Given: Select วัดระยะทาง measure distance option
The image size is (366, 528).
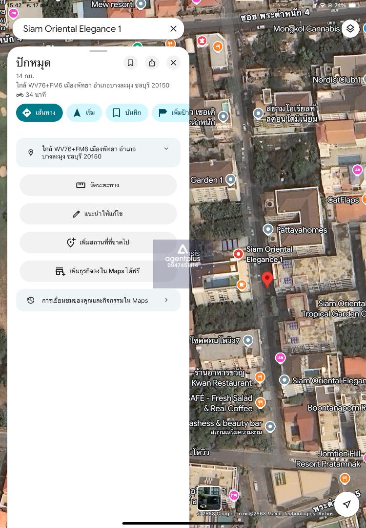Looking at the screenshot, I should 98,185.
